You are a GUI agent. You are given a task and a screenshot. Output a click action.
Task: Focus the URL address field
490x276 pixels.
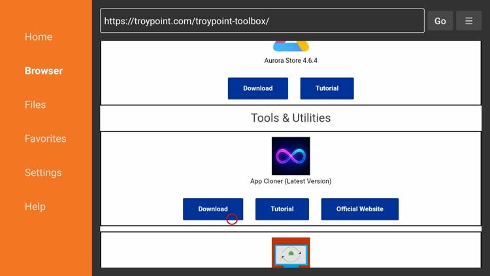point(262,21)
